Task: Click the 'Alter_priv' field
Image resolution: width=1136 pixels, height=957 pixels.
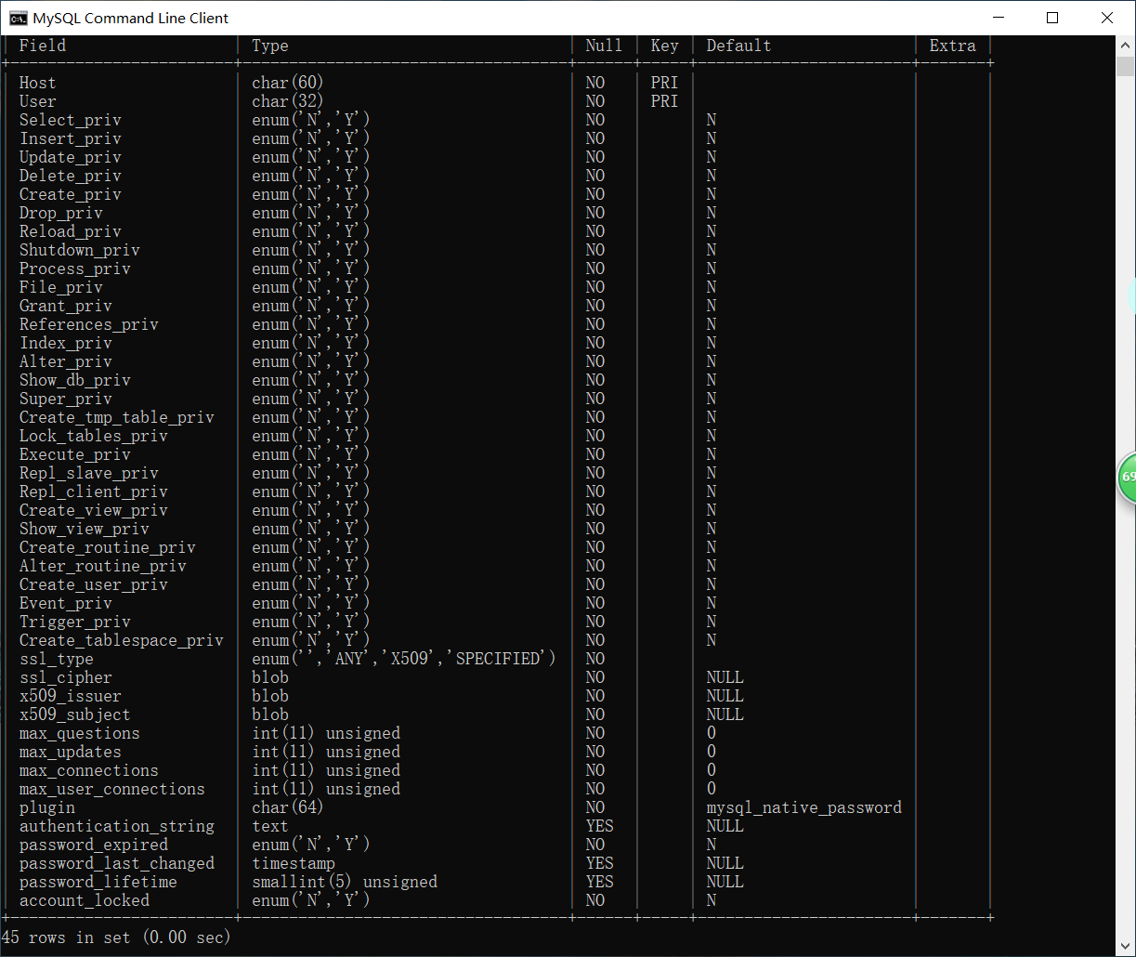Action: tap(66, 361)
